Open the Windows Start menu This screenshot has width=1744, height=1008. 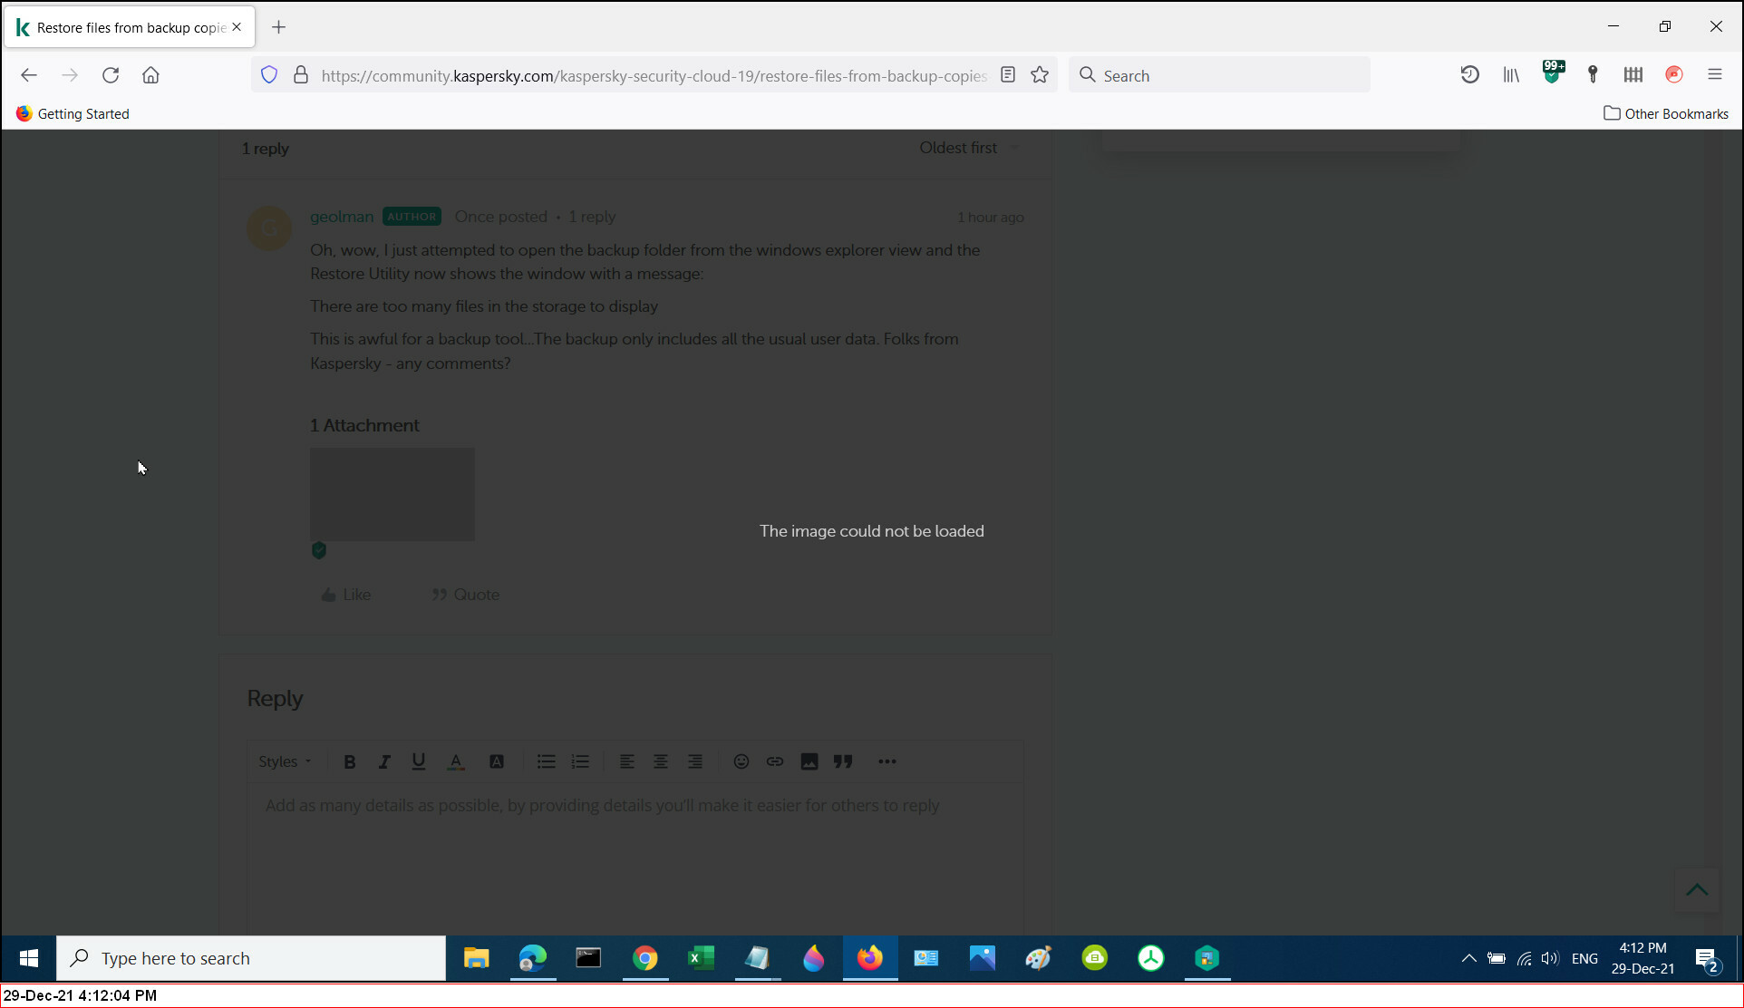[29, 958]
